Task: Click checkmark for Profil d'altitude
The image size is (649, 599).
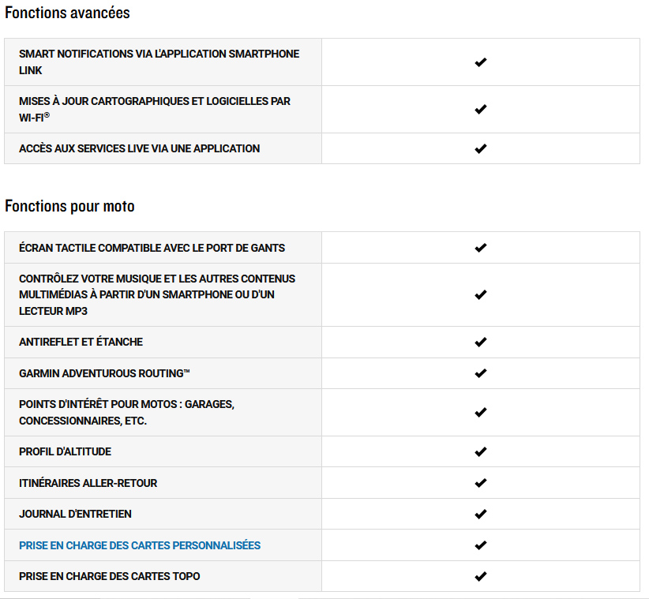Action: coord(481,451)
